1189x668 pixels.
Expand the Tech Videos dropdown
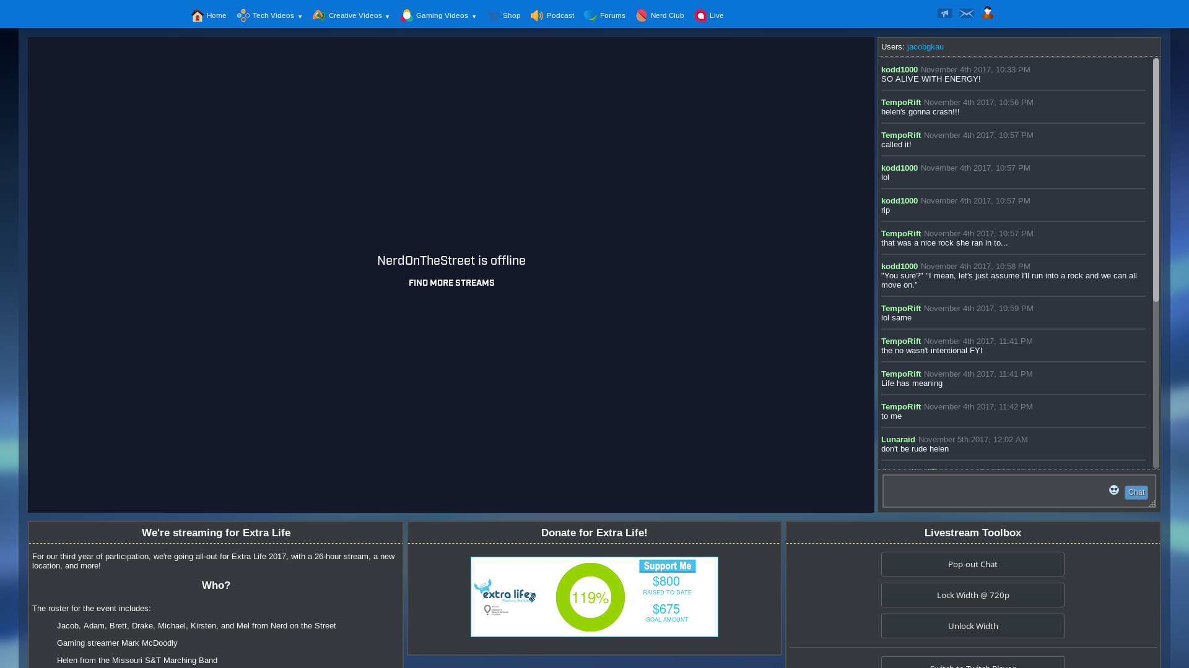point(269,16)
